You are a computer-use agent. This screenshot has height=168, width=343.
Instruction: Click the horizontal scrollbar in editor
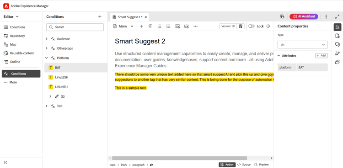click(x=179, y=158)
